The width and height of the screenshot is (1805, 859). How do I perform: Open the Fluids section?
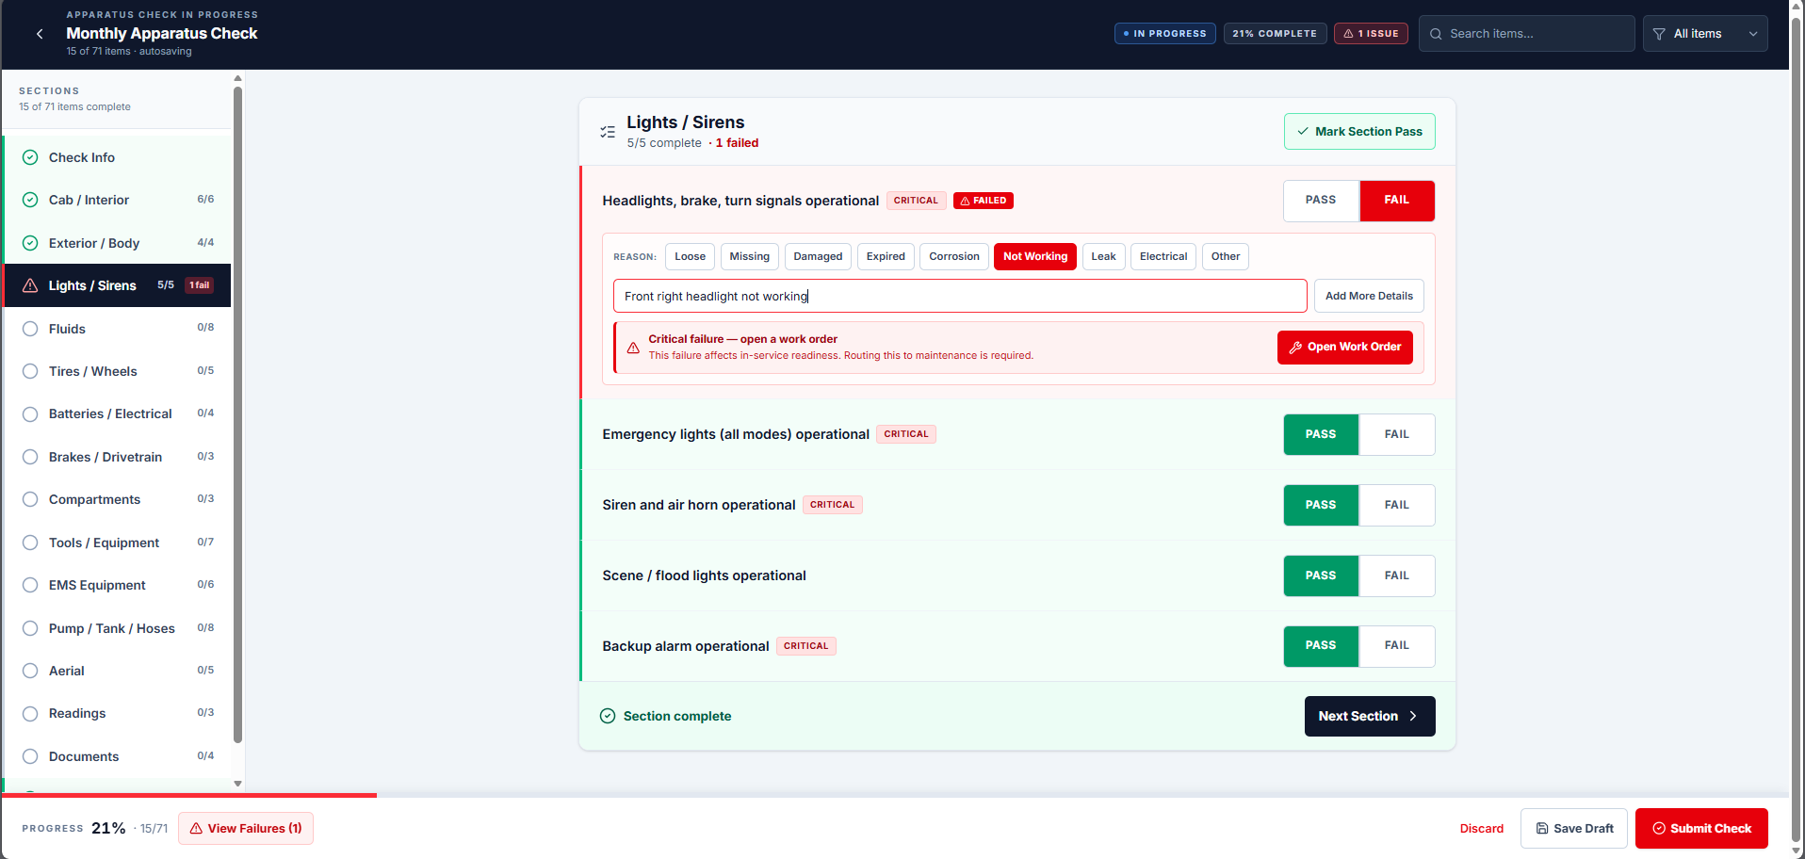coord(118,329)
